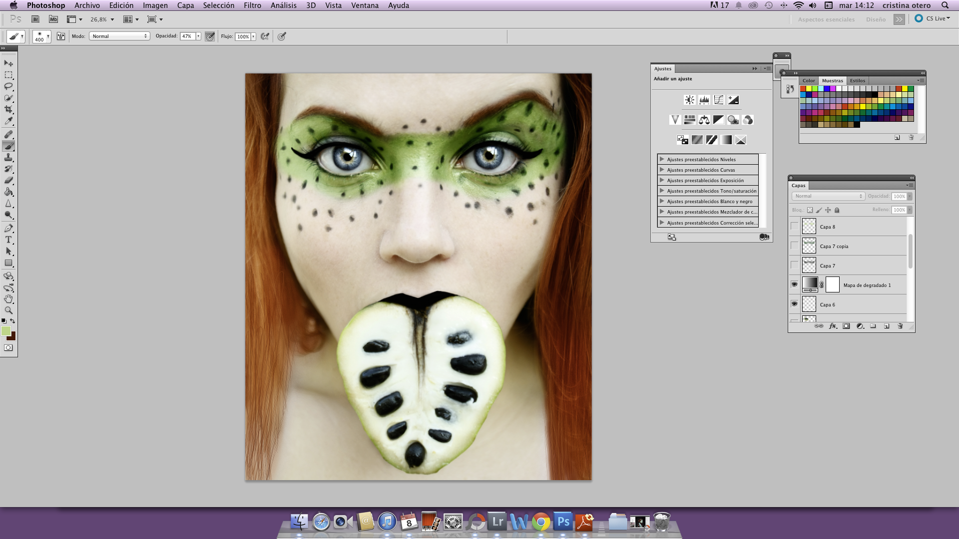Hide the Mapa de degradado 1 layer
The height and width of the screenshot is (539, 959).
[x=794, y=284]
